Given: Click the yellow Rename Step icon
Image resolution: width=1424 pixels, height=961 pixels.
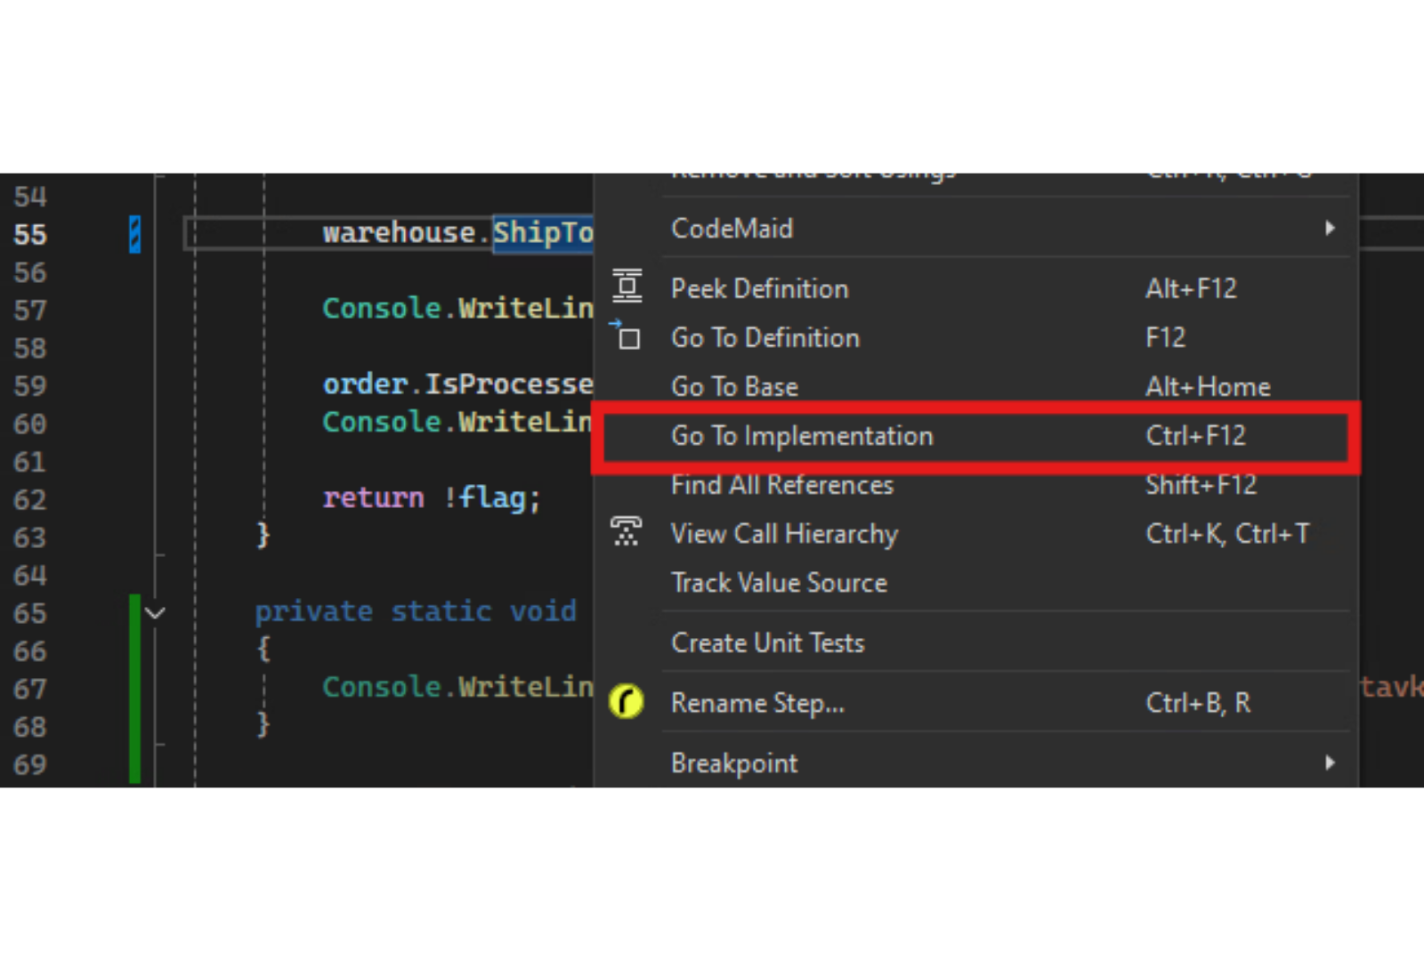Looking at the screenshot, I should tap(627, 702).
